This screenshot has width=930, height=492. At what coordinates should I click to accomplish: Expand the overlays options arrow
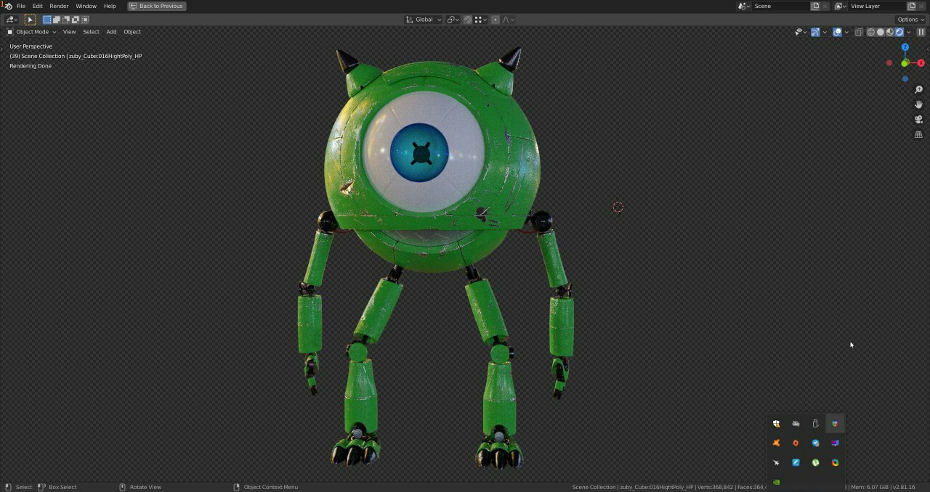[846, 32]
